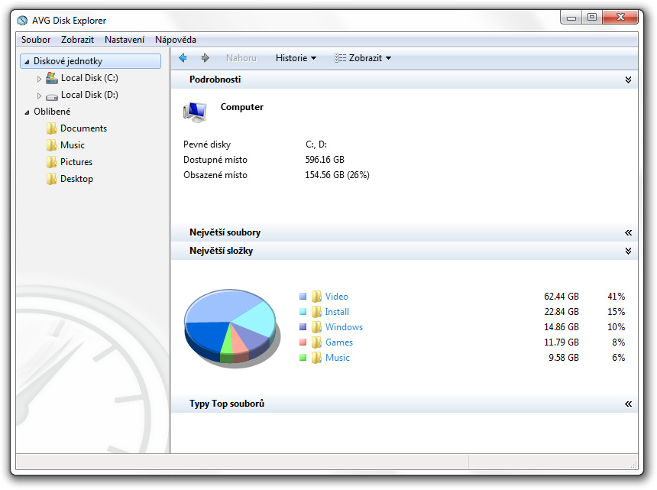Open the Windows folder link
This screenshot has height=490, width=657.
click(344, 327)
